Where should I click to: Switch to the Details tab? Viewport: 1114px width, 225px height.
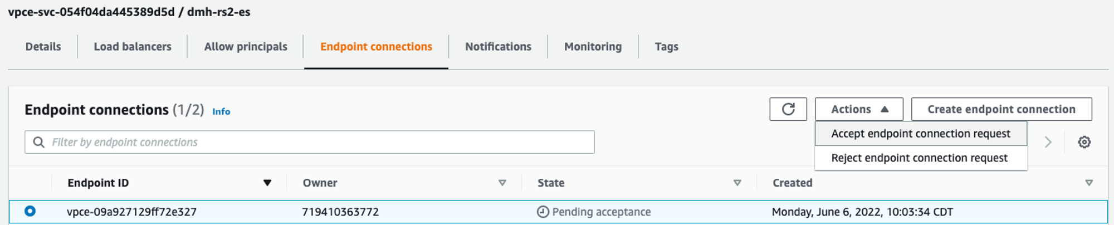point(43,47)
